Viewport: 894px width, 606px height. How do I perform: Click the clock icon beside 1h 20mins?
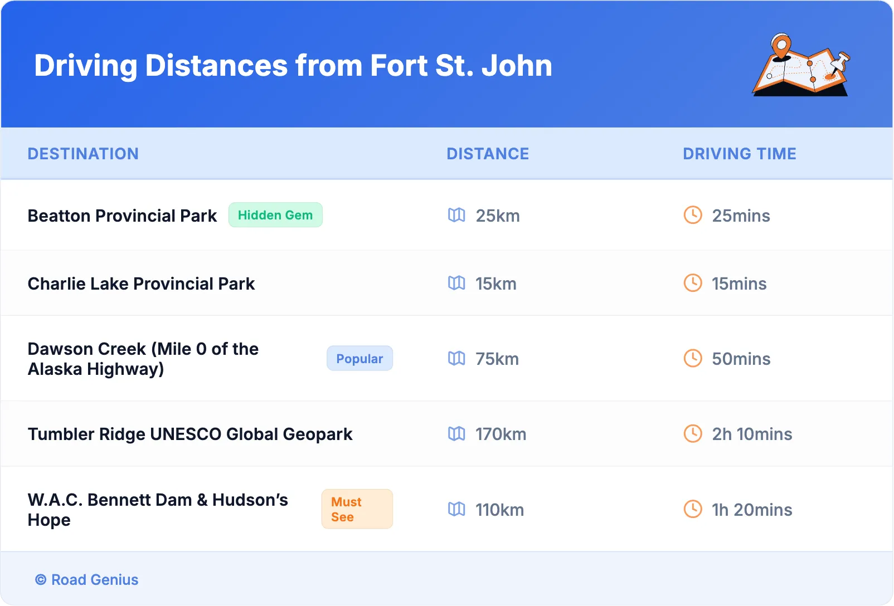coord(693,509)
